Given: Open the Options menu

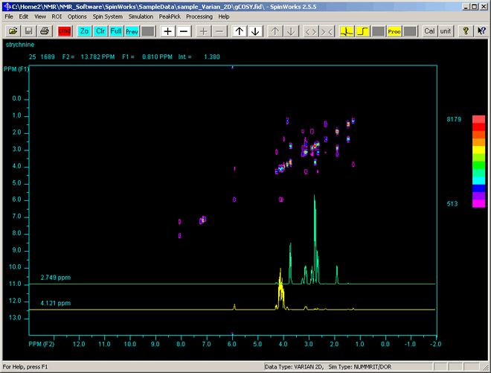Looking at the screenshot, I should 77,16.
